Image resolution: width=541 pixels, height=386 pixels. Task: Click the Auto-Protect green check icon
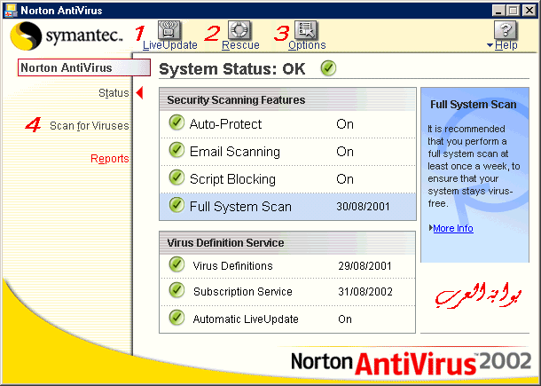(176, 123)
